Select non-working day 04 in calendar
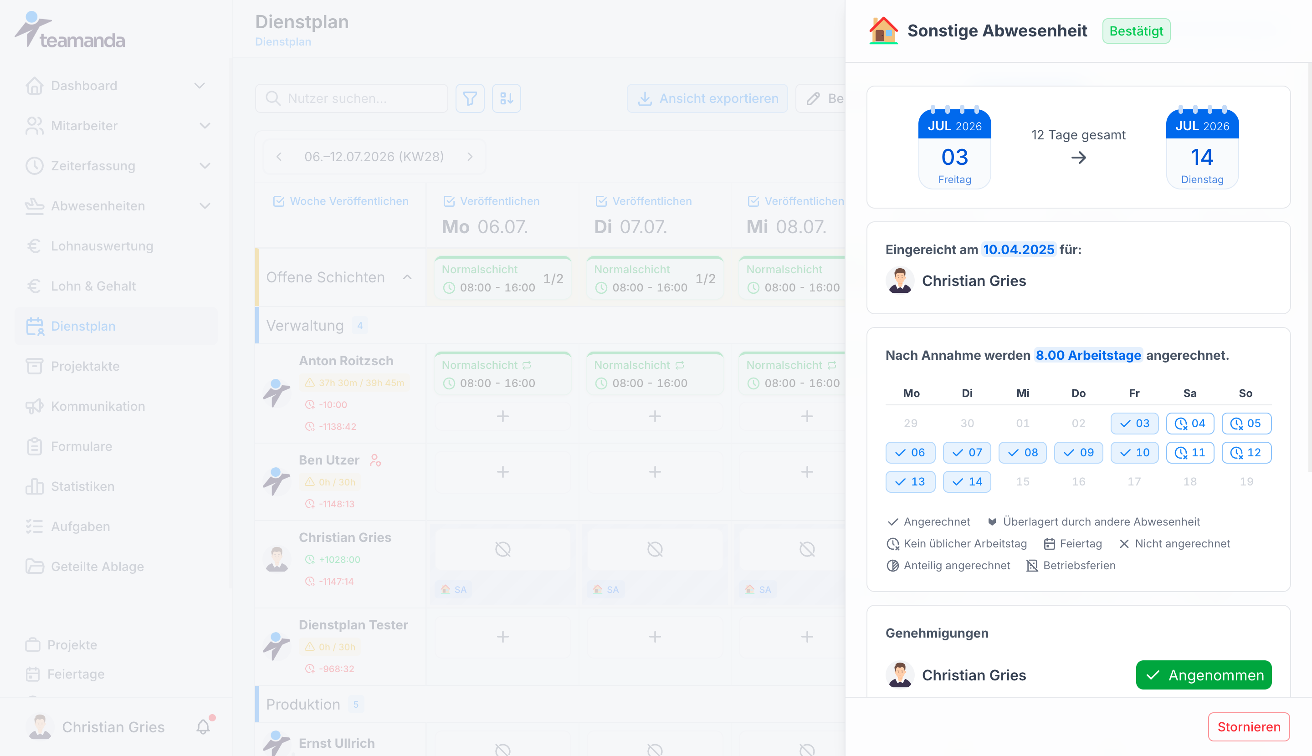Screen dimensions: 1312x756 (x=1189, y=423)
